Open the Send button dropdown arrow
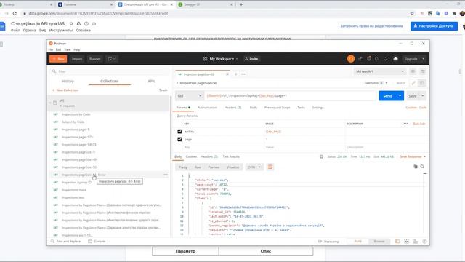 pyautogui.click(x=400, y=96)
